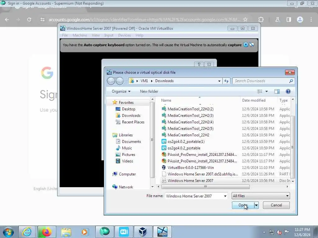This screenshot has width=318, height=238.
Task: Open the VirtualBox cube icon on taskbar
Action: pos(143,232)
